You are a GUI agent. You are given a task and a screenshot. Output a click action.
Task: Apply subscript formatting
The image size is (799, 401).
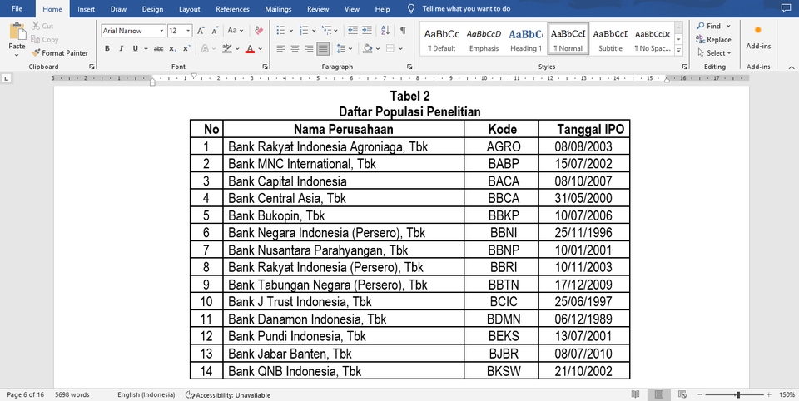click(173, 48)
